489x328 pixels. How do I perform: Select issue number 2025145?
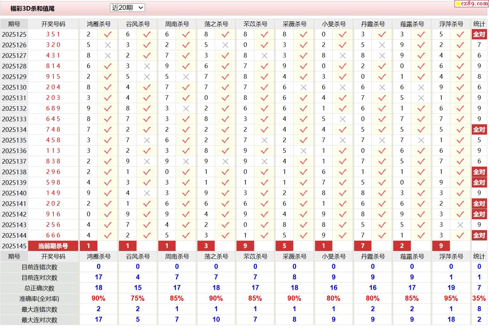point(14,246)
